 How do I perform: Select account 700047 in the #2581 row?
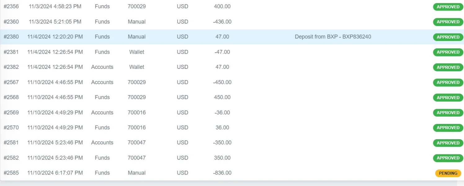click(x=136, y=143)
